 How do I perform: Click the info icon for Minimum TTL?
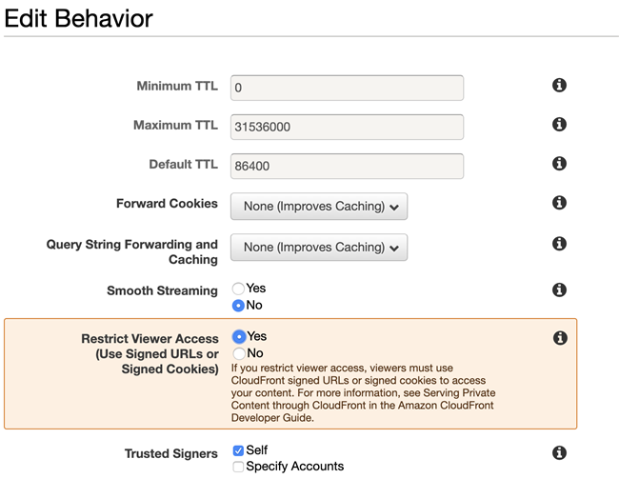tap(560, 86)
